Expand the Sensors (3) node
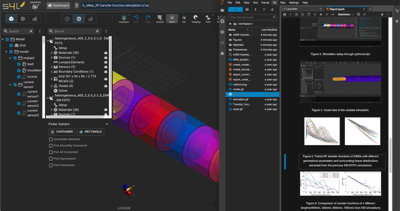This screenshot has width=400, height=211. [52, 67]
